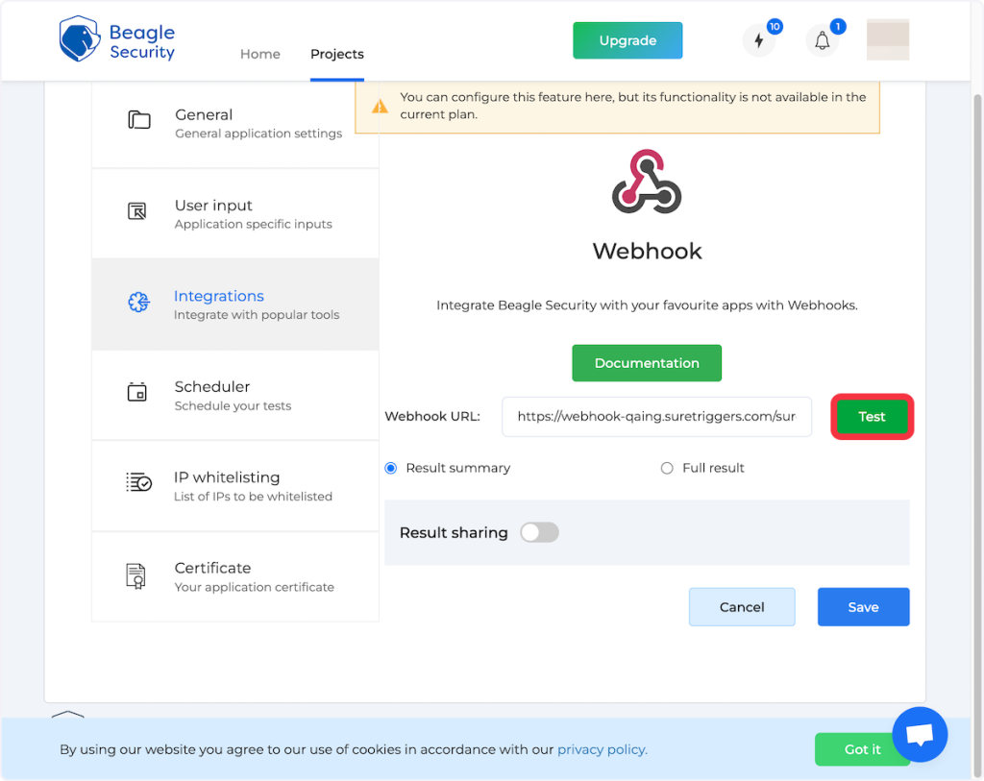This screenshot has height=781, width=984.
Task: Open the live chat bubble
Action: click(x=920, y=735)
